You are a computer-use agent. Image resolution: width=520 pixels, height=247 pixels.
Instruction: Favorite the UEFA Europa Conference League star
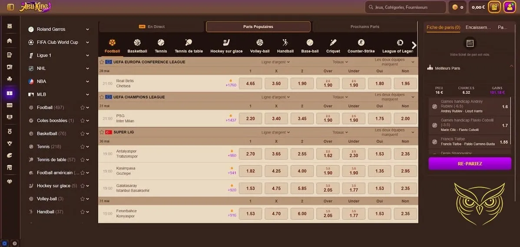[x=102, y=62]
